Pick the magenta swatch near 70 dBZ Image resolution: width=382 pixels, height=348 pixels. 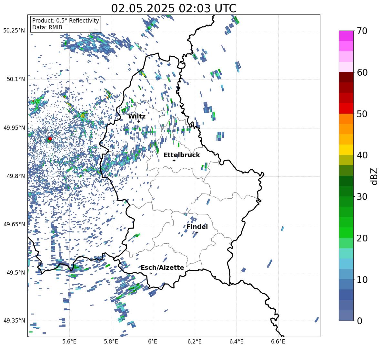coord(346,36)
